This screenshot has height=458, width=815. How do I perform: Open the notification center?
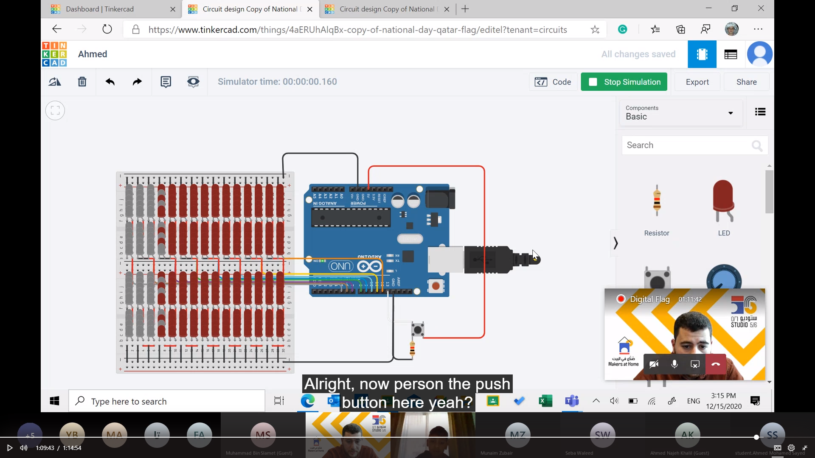click(755, 401)
